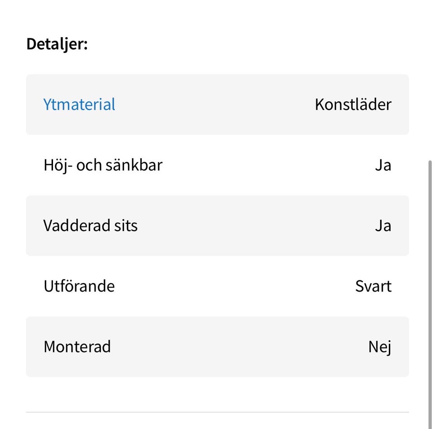
Task: Open the Ytmaterial link
Action: [x=79, y=104]
